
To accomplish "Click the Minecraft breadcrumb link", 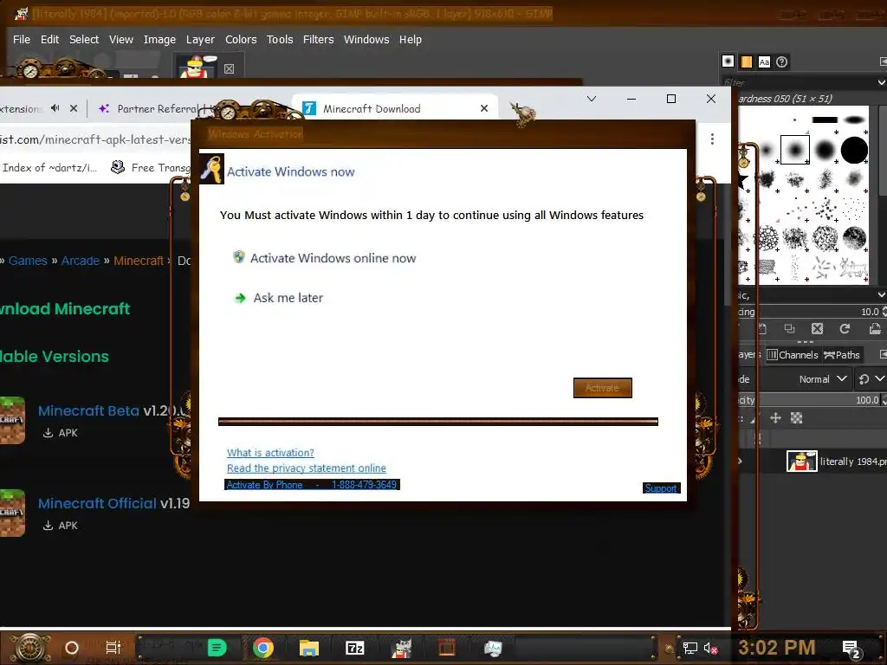I will click(139, 261).
